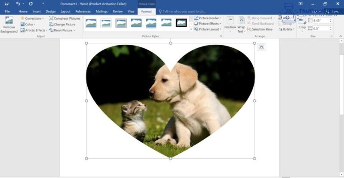Open the File tab
This screenshot has width=344, height=178.
click(x=7, y=12)
